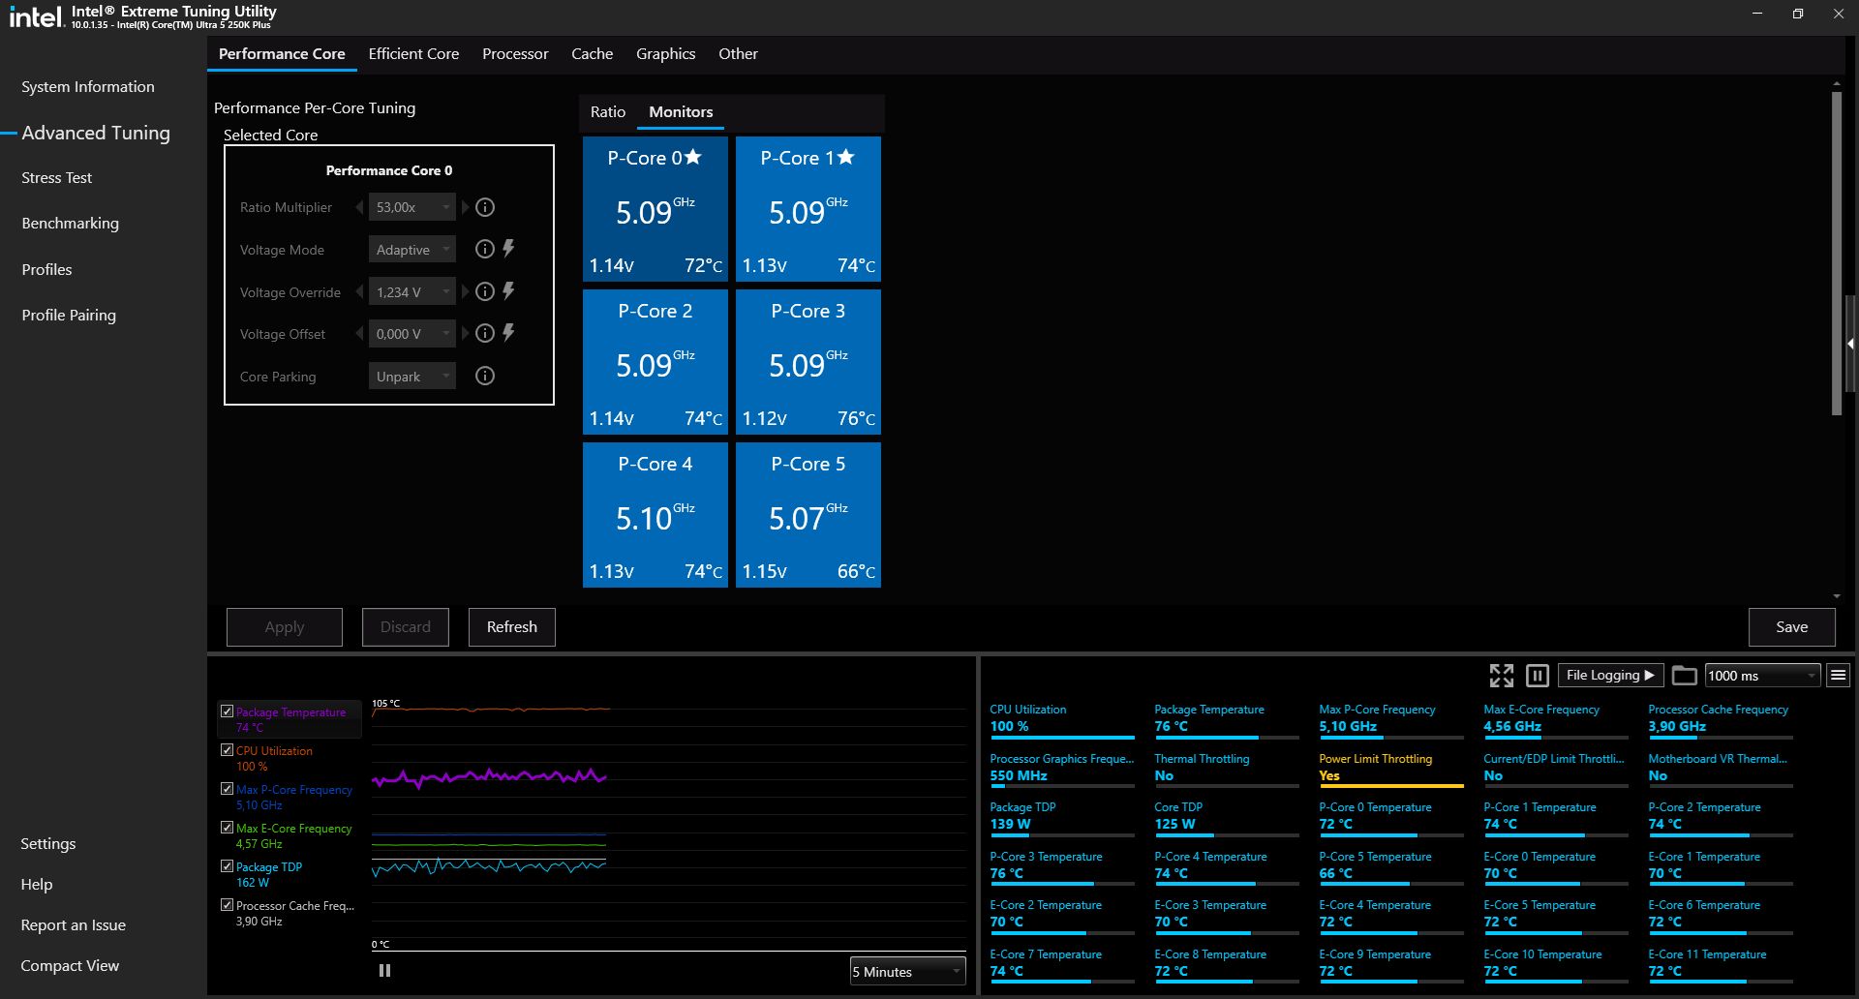Open the monitor list menu icon
Image resolution: width=1859 pixels, height=999 pixels.
click(1838, 675)
